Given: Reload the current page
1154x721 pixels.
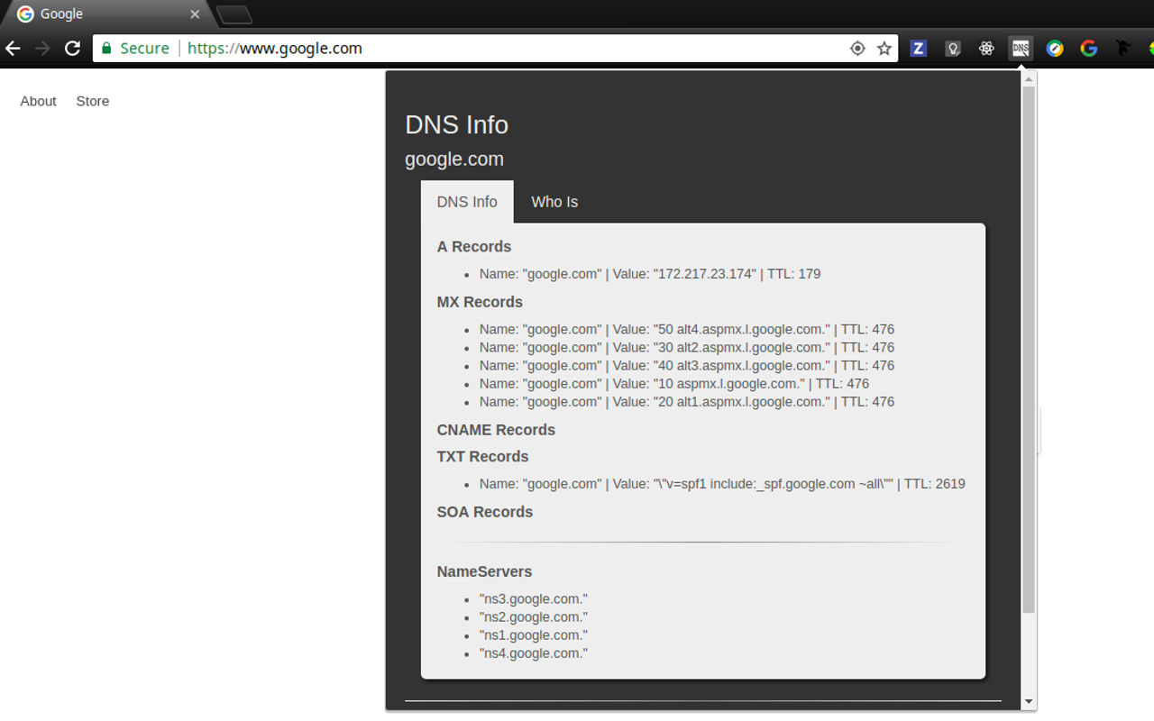Looking at the screenshot, I should point(72,48).
